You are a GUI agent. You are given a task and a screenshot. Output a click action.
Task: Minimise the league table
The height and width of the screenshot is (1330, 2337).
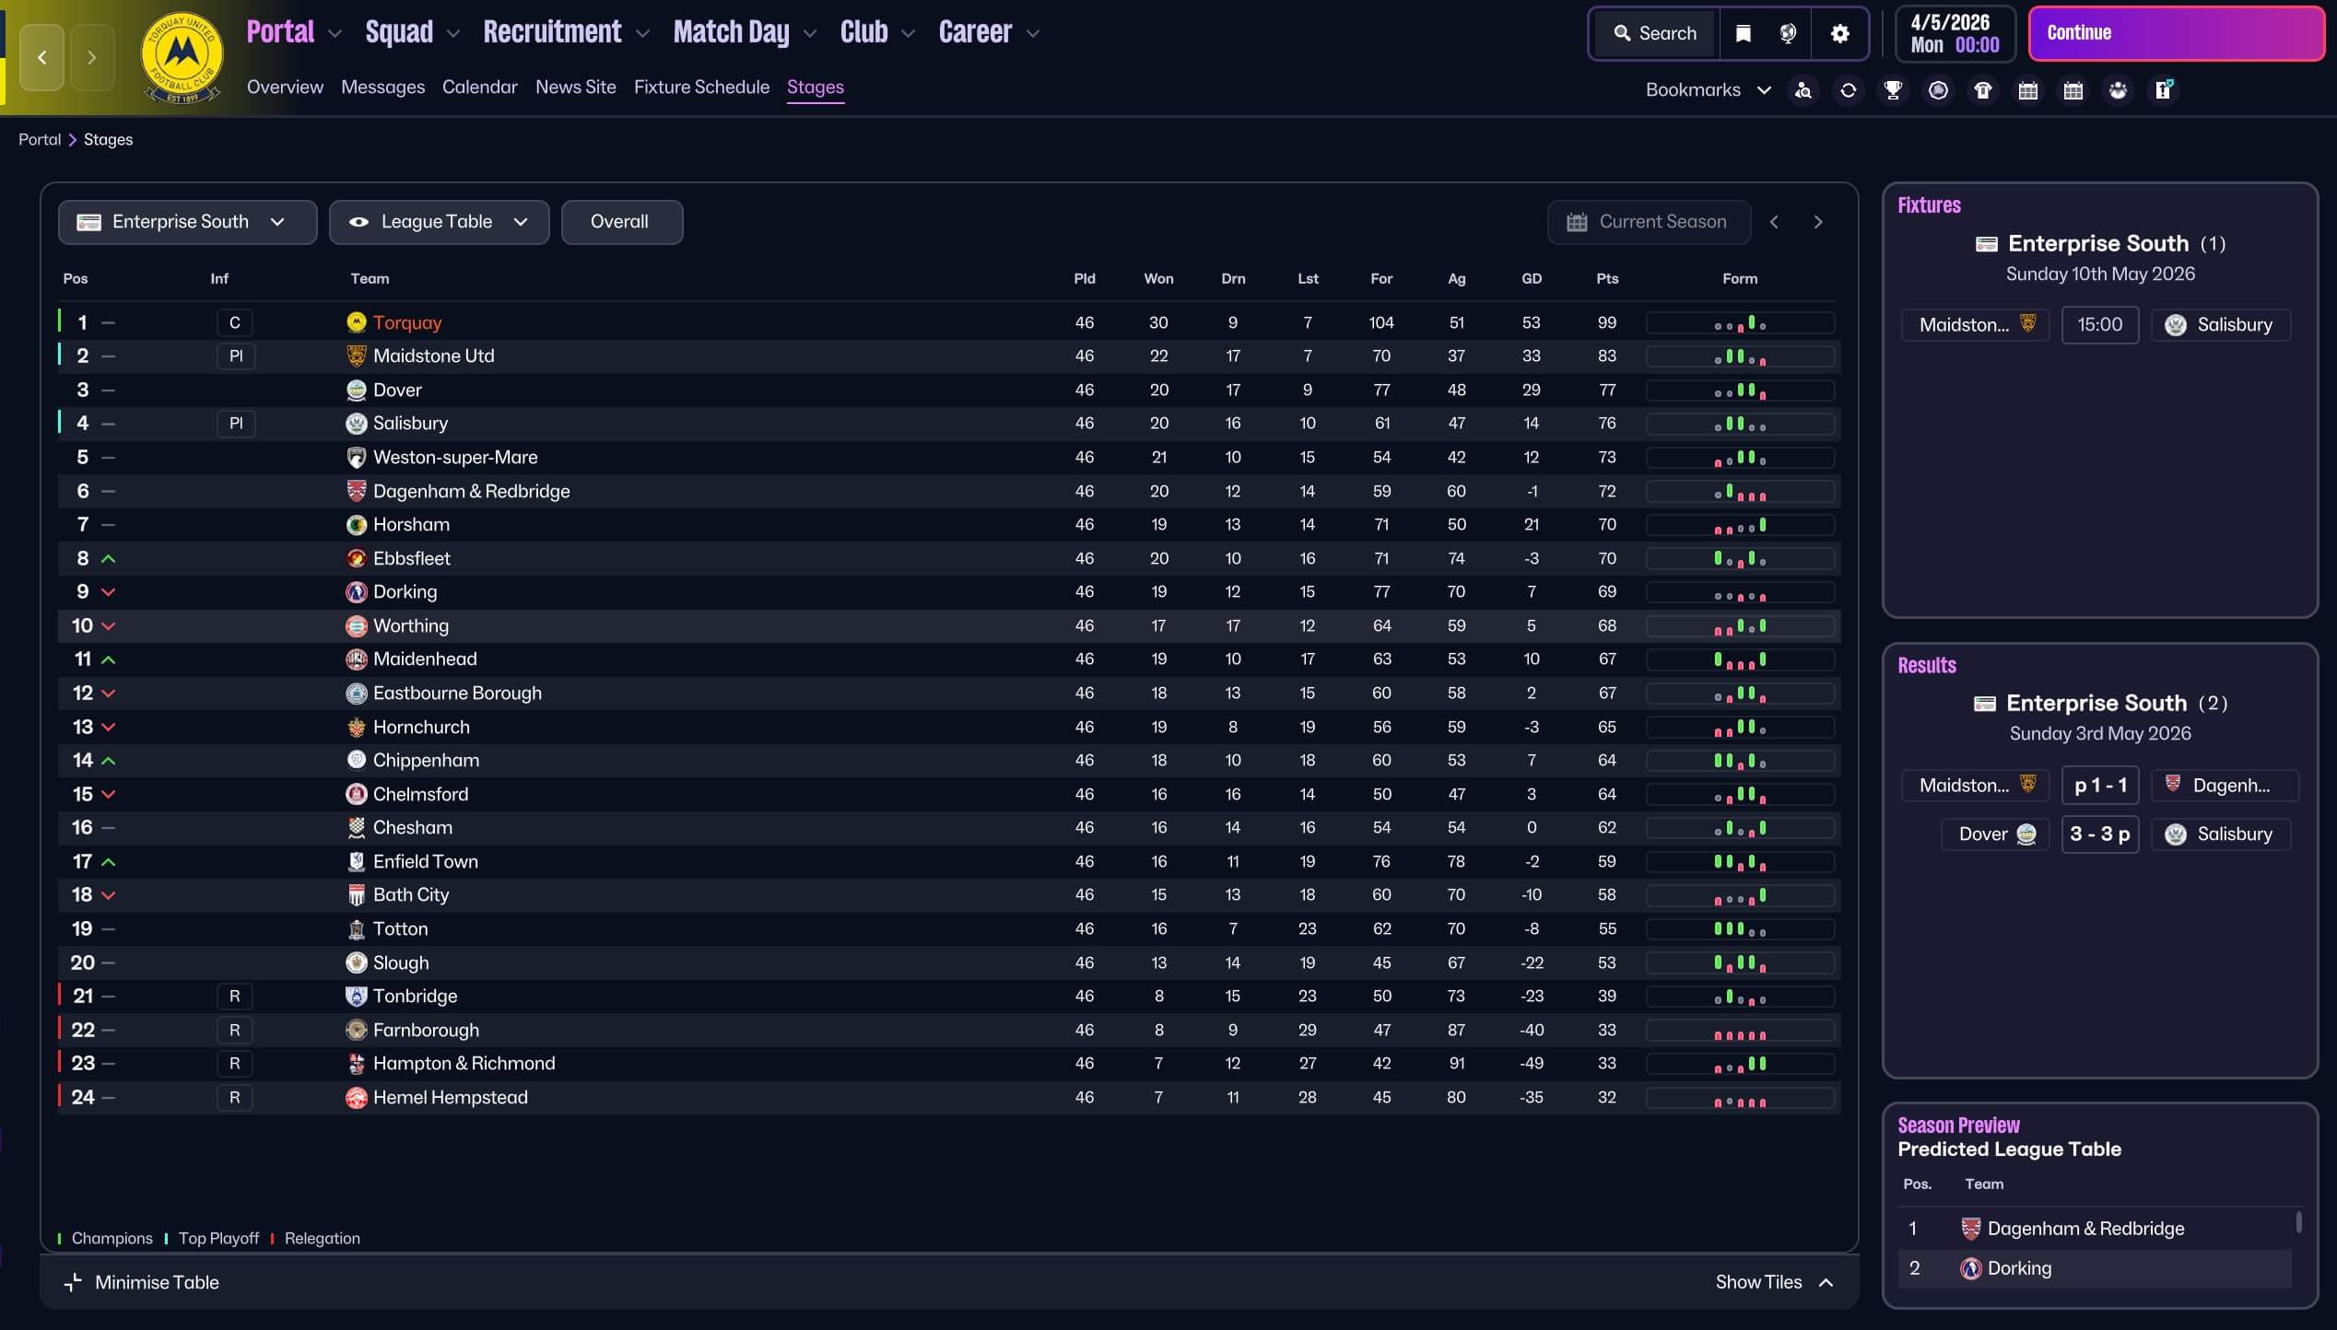[142, 1282]
